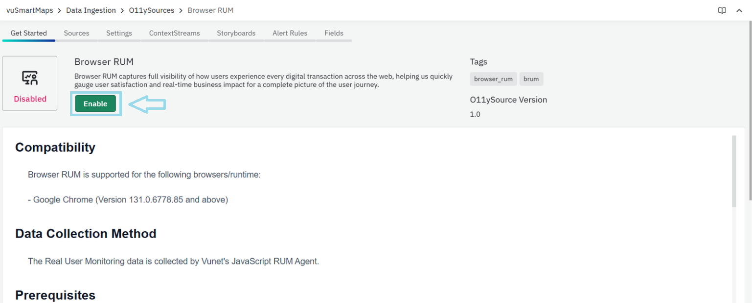752x303 pixels.
Task: Click the brum tag chip
Action: 531,79
